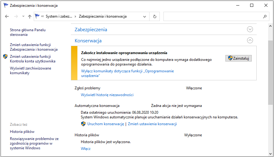Screen dimensions: 274x157
Task: Click the window title flag icon
Action: [6, 5]
